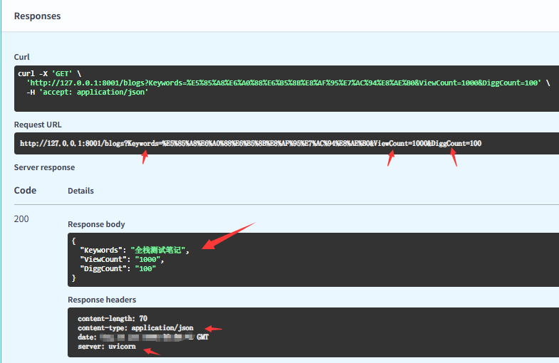
Task: Click the date header line
Action: tap(143, 337)
